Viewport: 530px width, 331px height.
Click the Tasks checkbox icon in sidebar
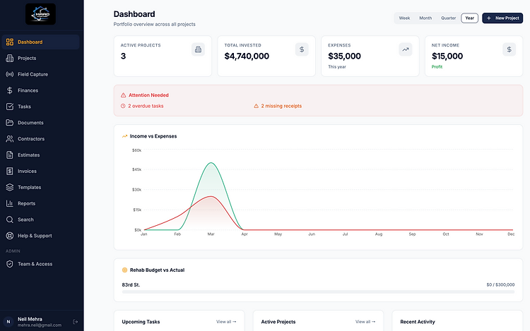9,107
